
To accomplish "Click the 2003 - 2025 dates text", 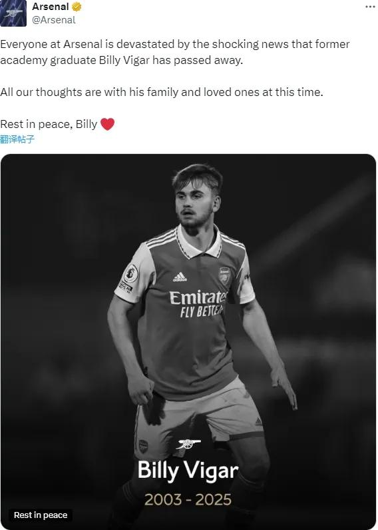I will [x=188, y=499].
